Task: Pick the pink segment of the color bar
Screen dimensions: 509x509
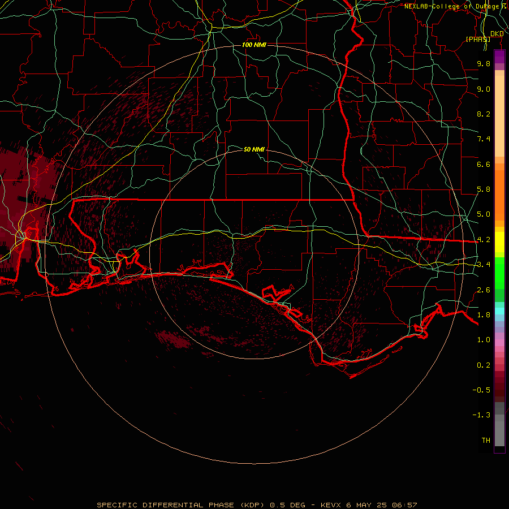Action: tap(499, 343)
